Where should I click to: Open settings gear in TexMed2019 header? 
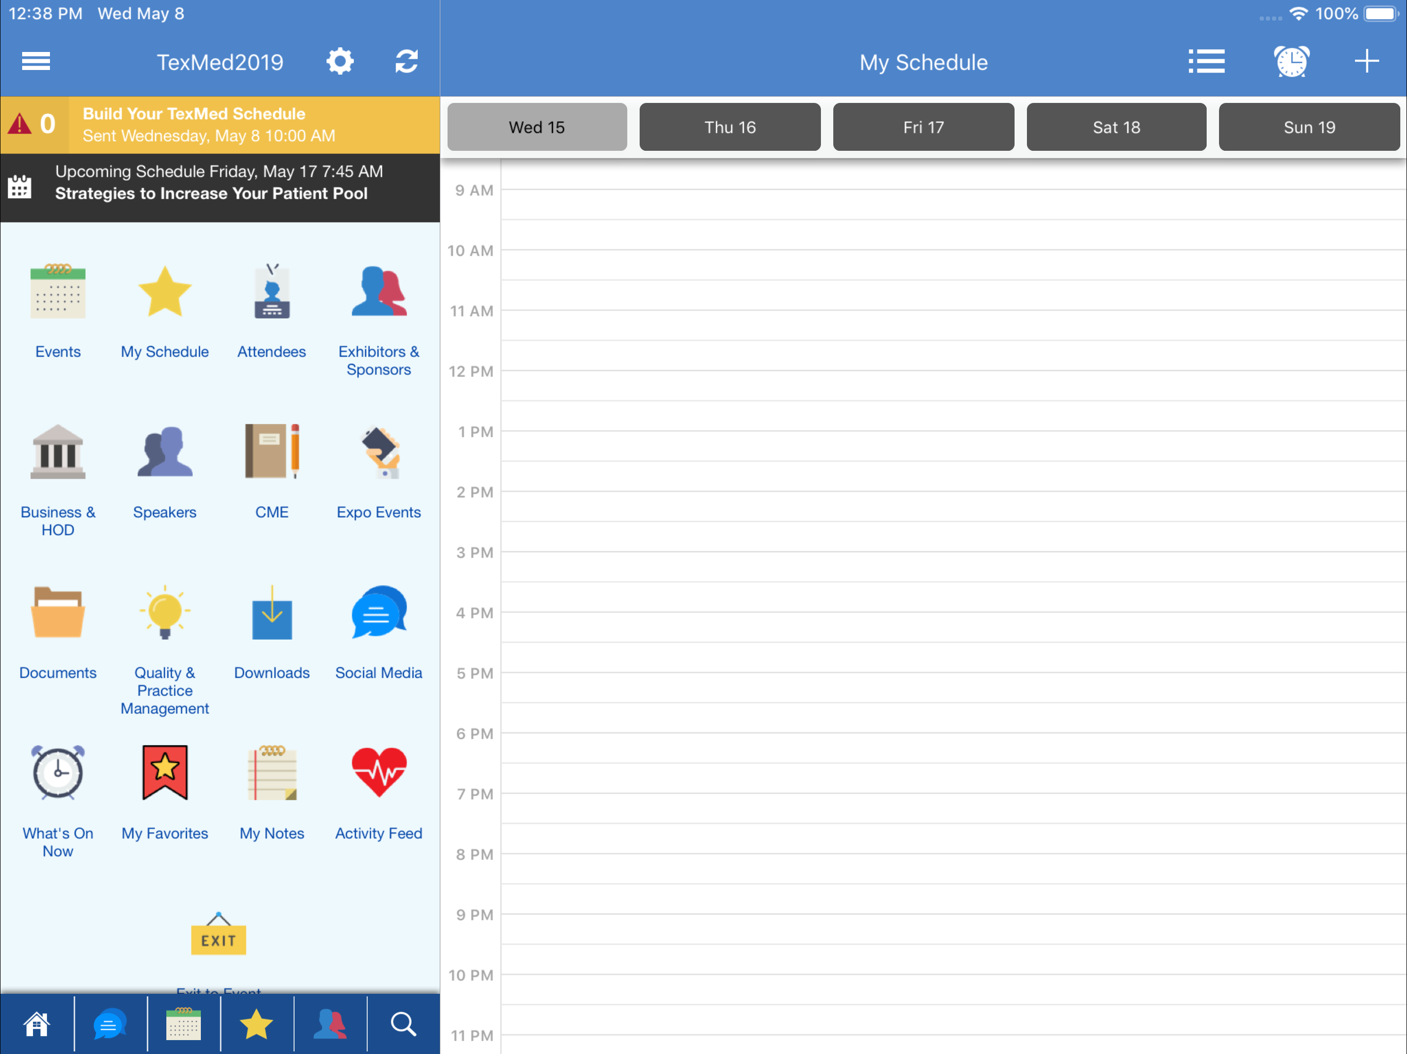[340, 62]
